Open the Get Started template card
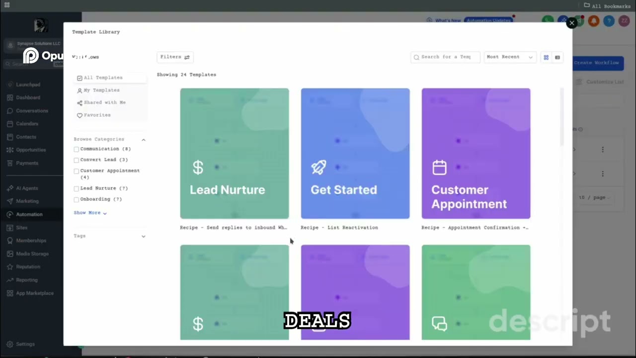Screen dimensions: 636x358 tap(355, 154)
